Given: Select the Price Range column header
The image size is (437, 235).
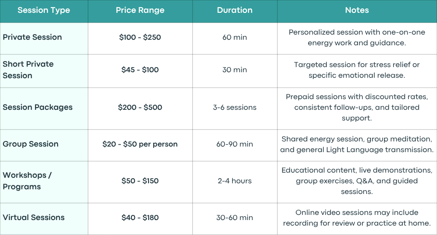Looking at the screenshot, I should coord(140,10).
